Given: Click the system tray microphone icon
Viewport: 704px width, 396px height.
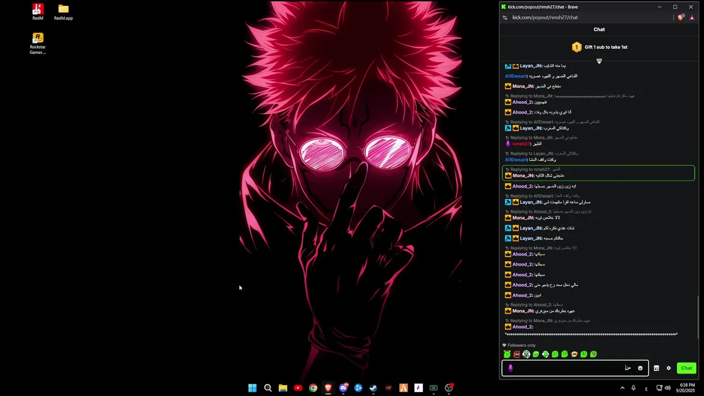Looking at the screenshot, I should pyautogui.click(x=634, y=388).
